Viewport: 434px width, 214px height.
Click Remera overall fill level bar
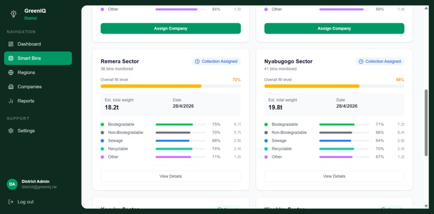(171, 86)
